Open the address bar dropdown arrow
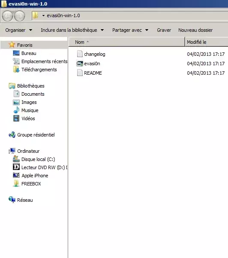 point(43,15)
